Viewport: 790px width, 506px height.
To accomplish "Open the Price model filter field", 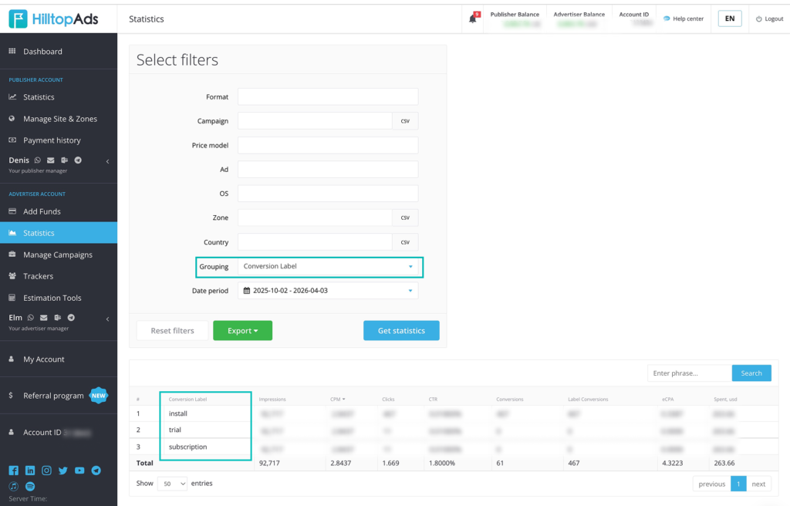I will click(328, 145).
